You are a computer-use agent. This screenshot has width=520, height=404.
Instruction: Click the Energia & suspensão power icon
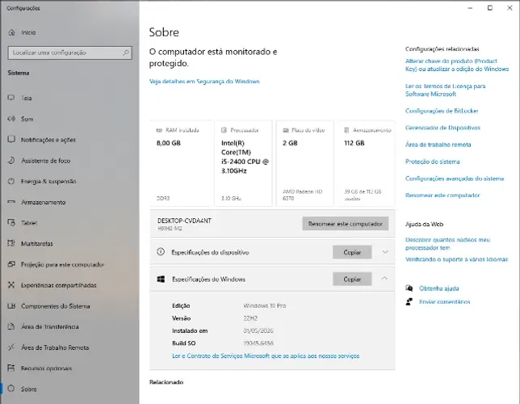point(11,181)
